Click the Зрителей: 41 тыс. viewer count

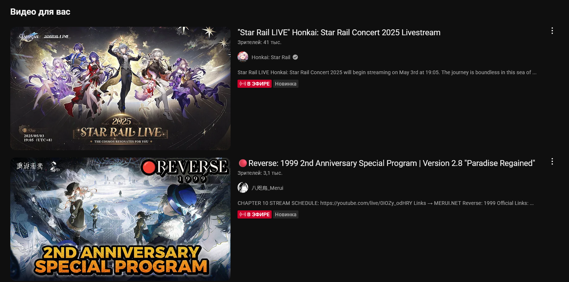pos(260,42)
